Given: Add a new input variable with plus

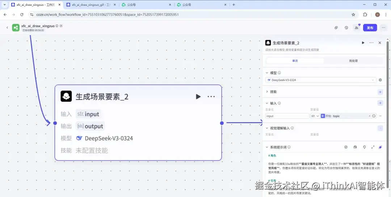Looking at the screenshot, I should tap(380, 103).
